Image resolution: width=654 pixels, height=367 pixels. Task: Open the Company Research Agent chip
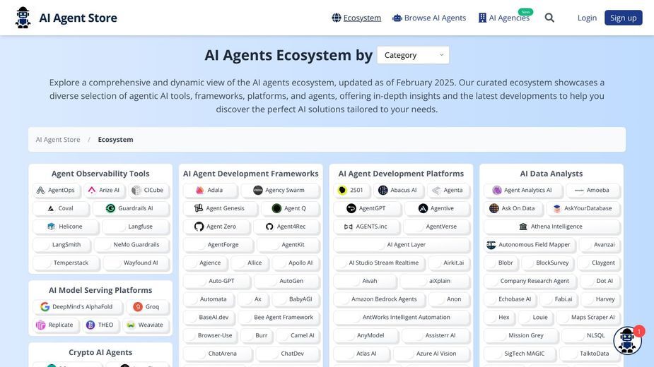pos(530,281)
